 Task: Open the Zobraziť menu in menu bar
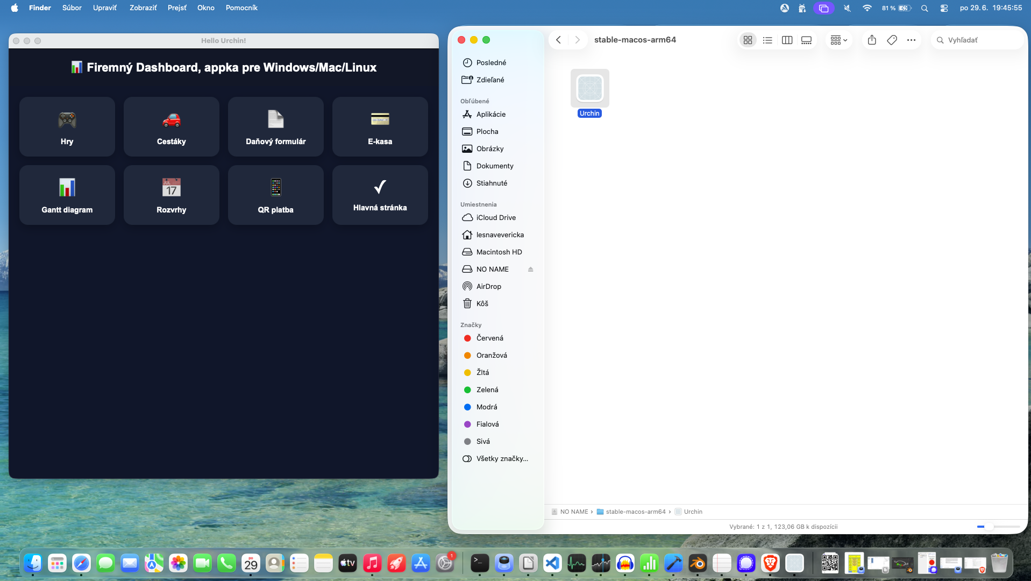[143, 8]
